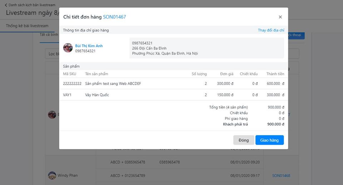Click the delivery address box with 266 Đội Cấn
343x185 pixels.
click(206, 48)
